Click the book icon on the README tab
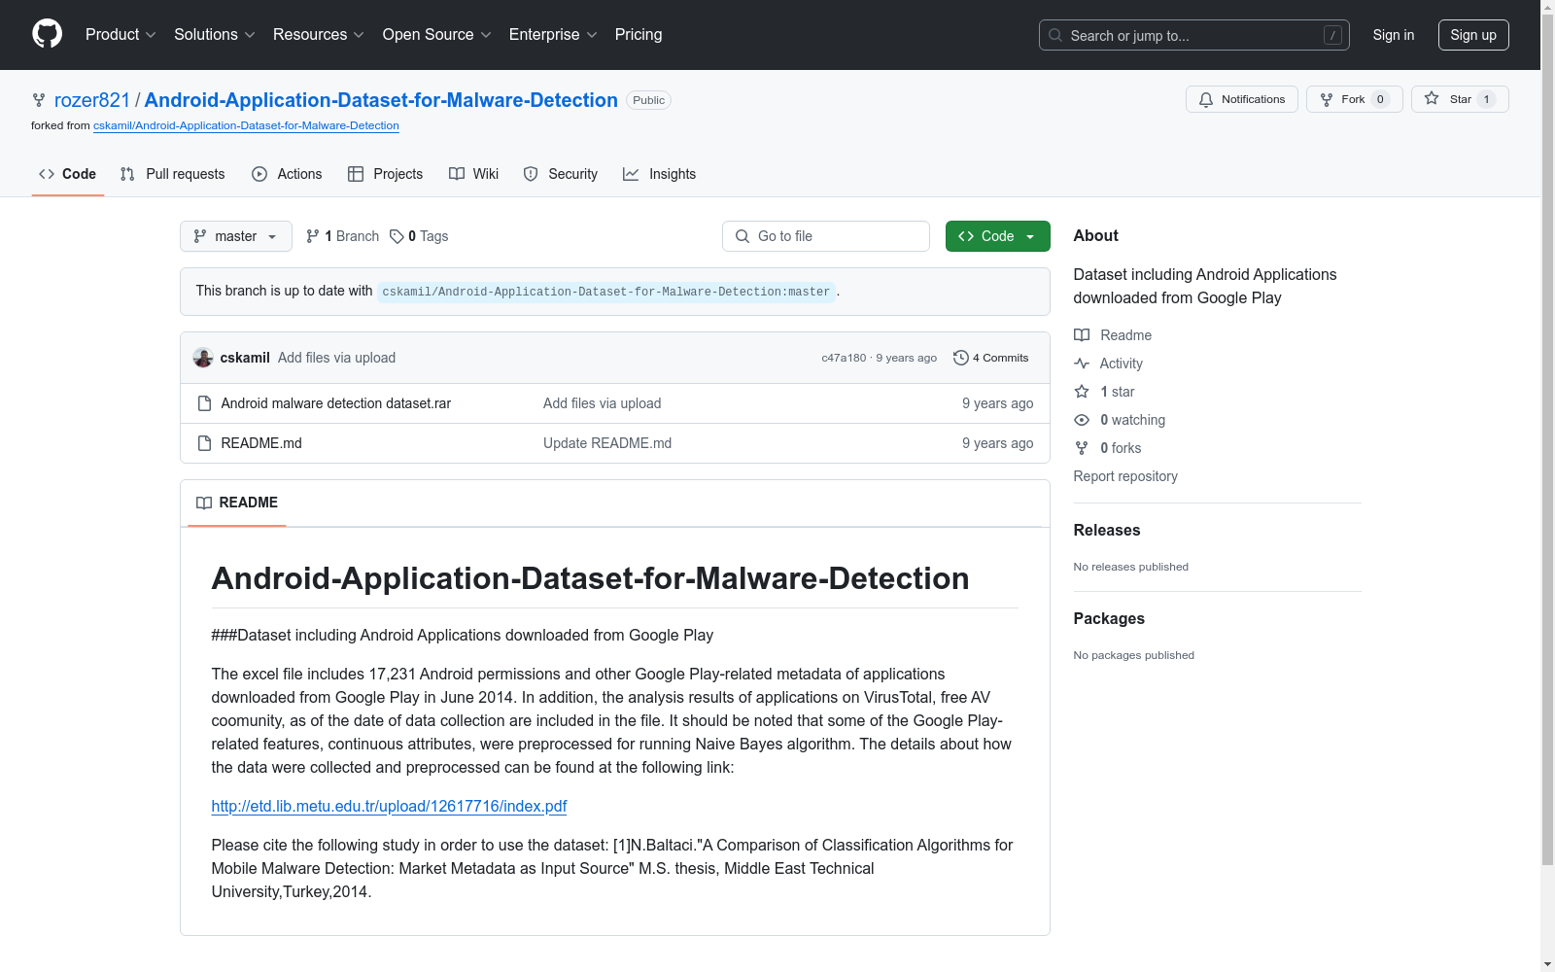The height and width of the screenshot is (972, 1555). [204, 503]
